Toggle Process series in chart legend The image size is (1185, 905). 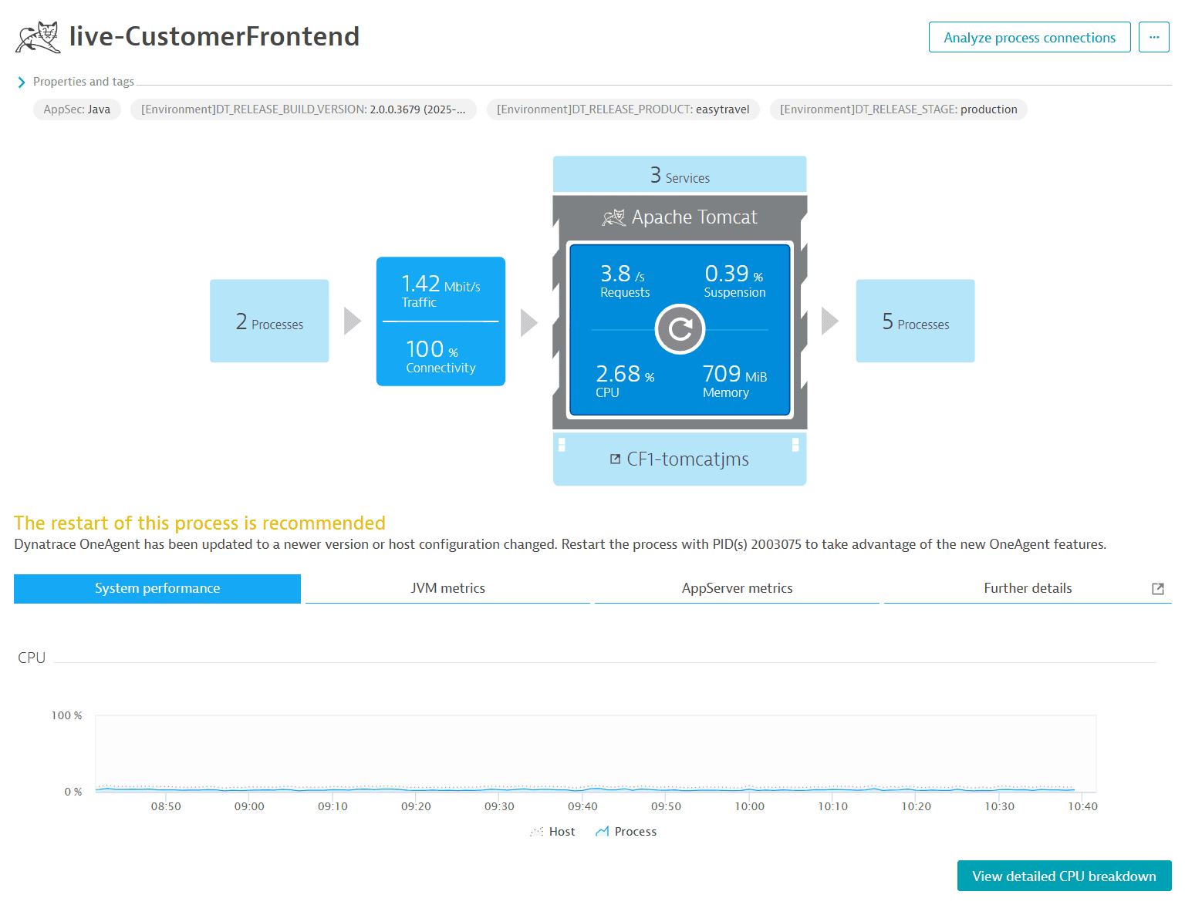coord(626,832)
